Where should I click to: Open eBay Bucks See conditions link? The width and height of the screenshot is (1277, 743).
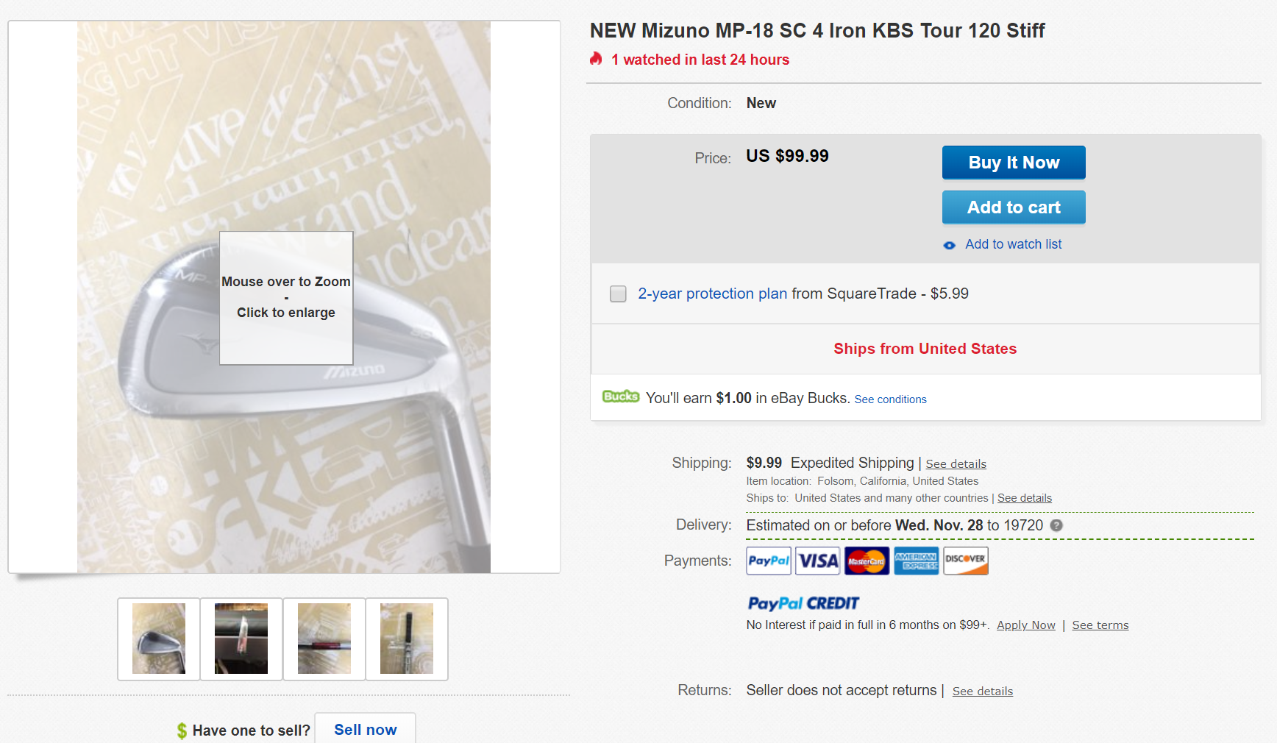click(890, 399)
